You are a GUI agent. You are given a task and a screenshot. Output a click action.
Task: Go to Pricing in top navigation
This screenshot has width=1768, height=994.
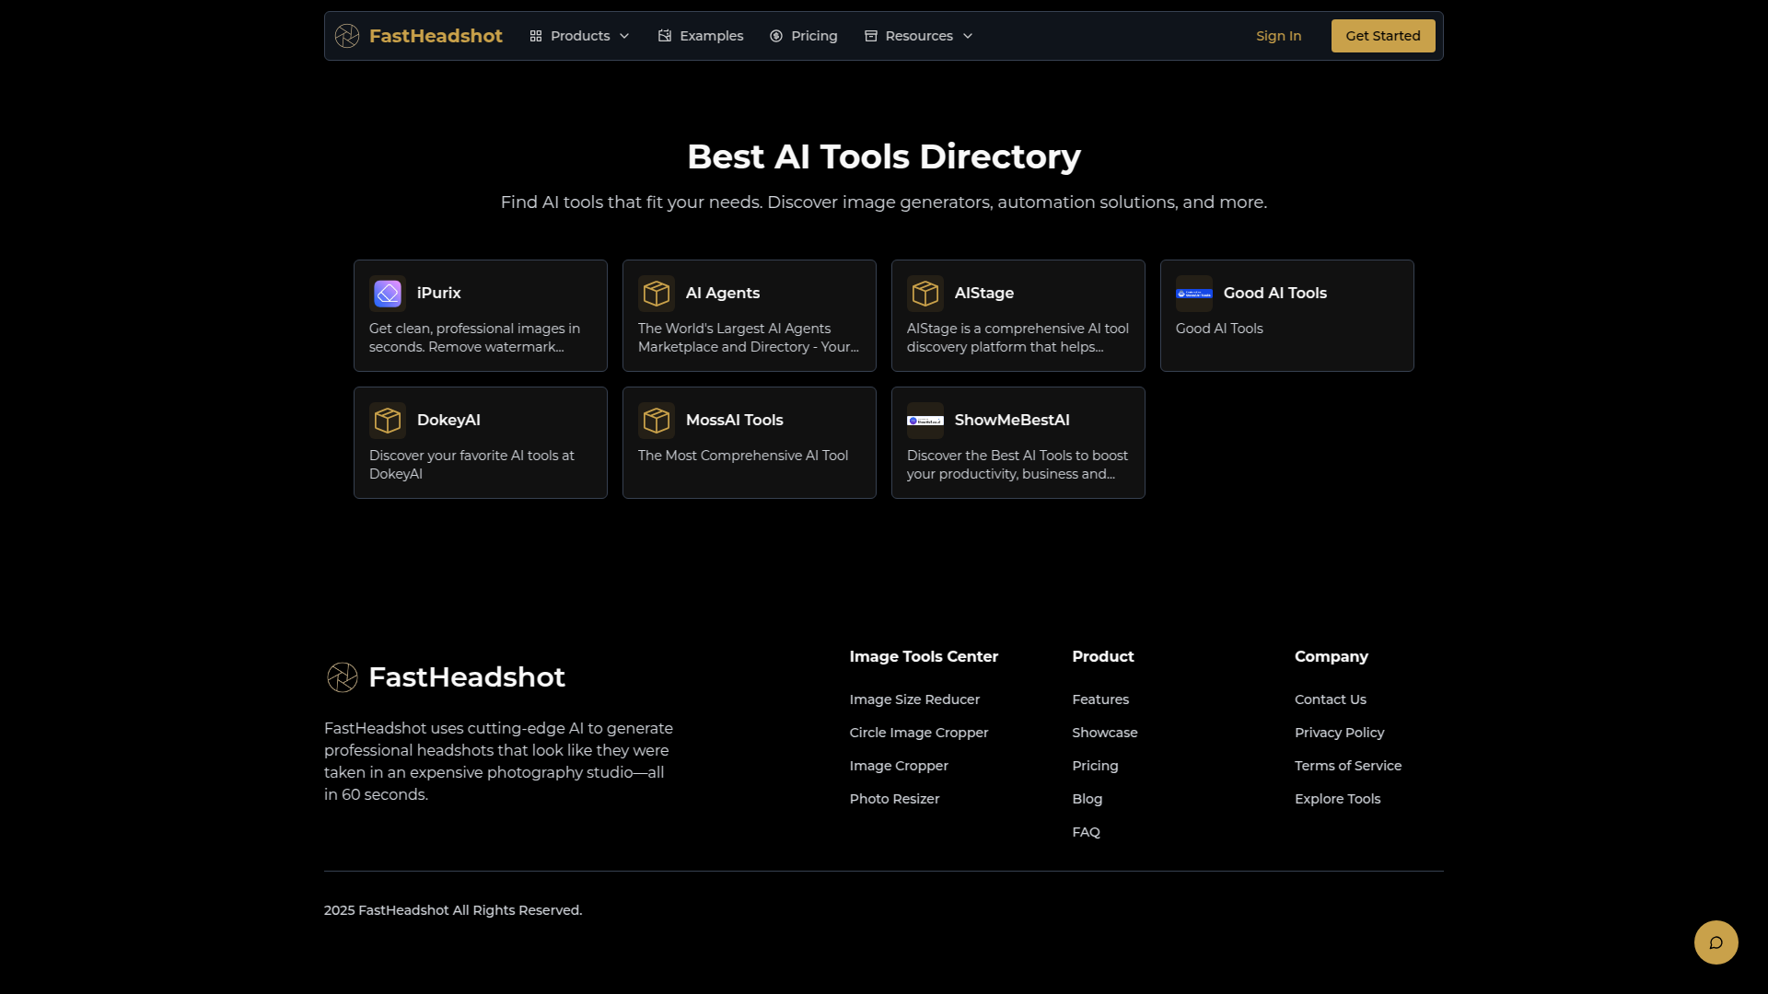click(x=804, y=36)
